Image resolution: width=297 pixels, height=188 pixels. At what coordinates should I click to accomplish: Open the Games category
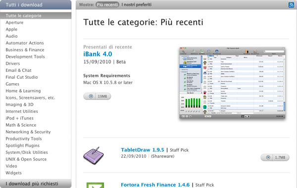[x=12, y=84]
